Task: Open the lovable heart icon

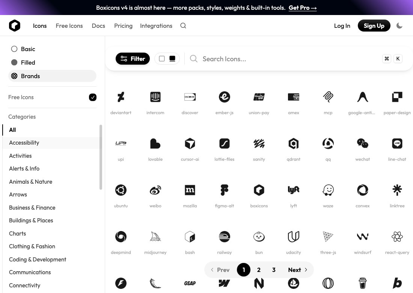Action: [155, 143]
